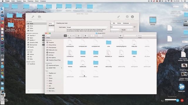Open the sites folder
This screenshot has width=188, height=105.
coord(134,52)
